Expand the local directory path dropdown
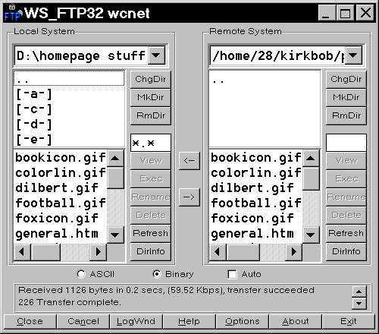Screen dimensions: 379x334 pyautogui.click(x=156, y=55)
